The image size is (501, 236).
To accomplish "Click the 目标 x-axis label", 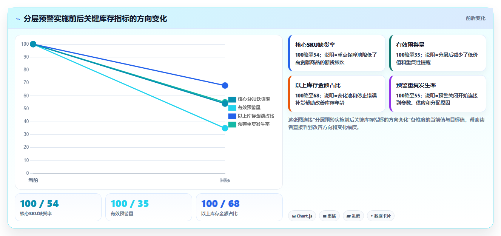I will (x=225, y=180).
